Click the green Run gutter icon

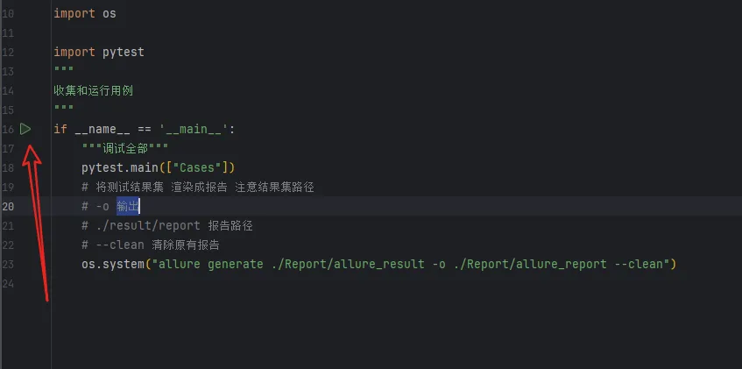(x=26, y=129)
